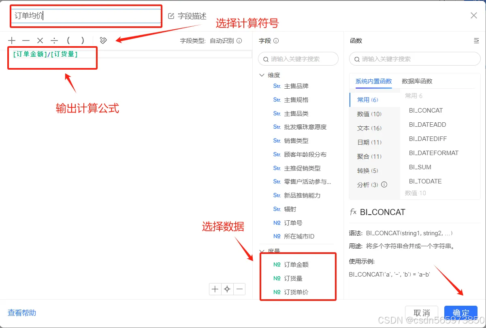
Task: Insert the addition operator into the formula
Action: click(x=12, y=40)
